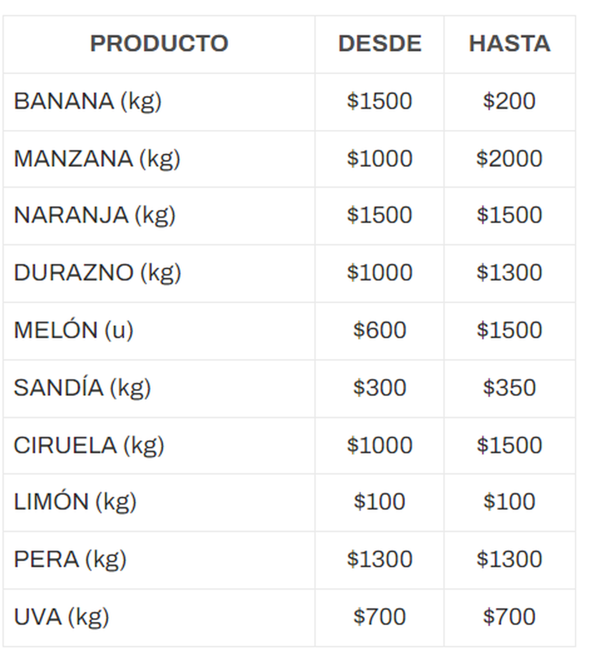Click the MELÓN (u) row label

[74, 330]
